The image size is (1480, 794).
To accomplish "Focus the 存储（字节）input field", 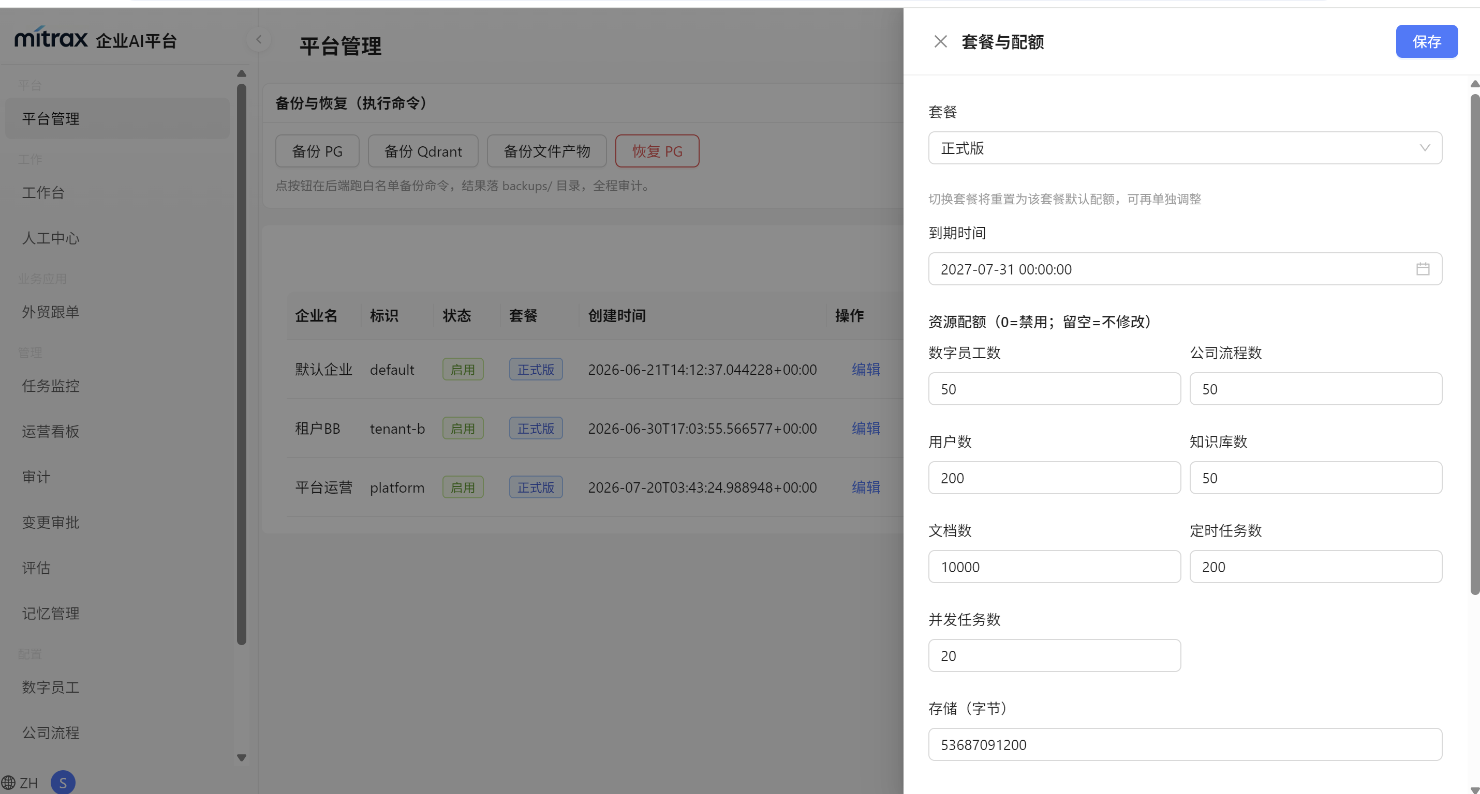I will pyautogui.click(x=1185, y=744).
